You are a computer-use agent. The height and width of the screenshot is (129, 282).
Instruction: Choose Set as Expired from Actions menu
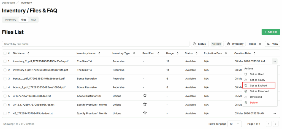(x=258, y=85)
